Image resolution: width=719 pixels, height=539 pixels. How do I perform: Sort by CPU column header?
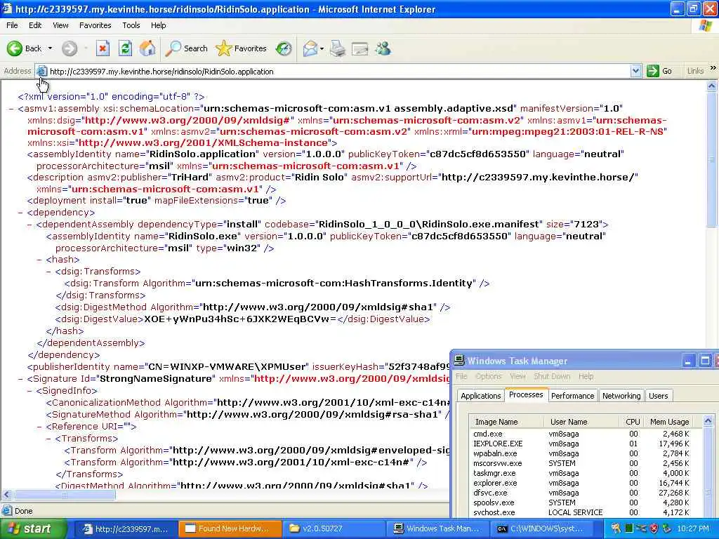[631, 422]
